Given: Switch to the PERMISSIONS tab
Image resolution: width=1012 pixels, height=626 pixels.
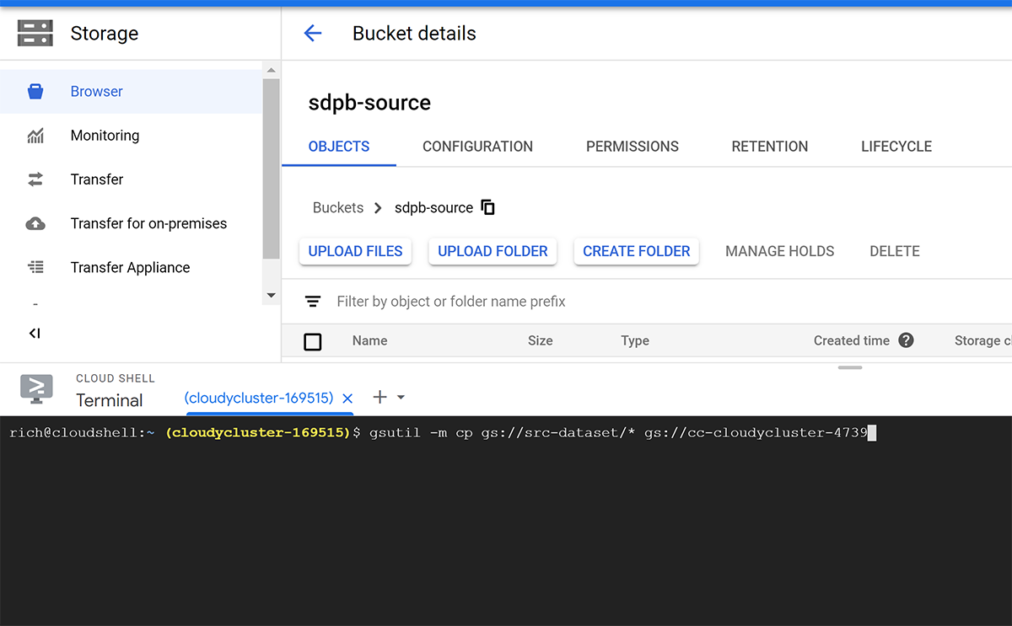Looking at the screenshot, I should [x=632, y=147].
